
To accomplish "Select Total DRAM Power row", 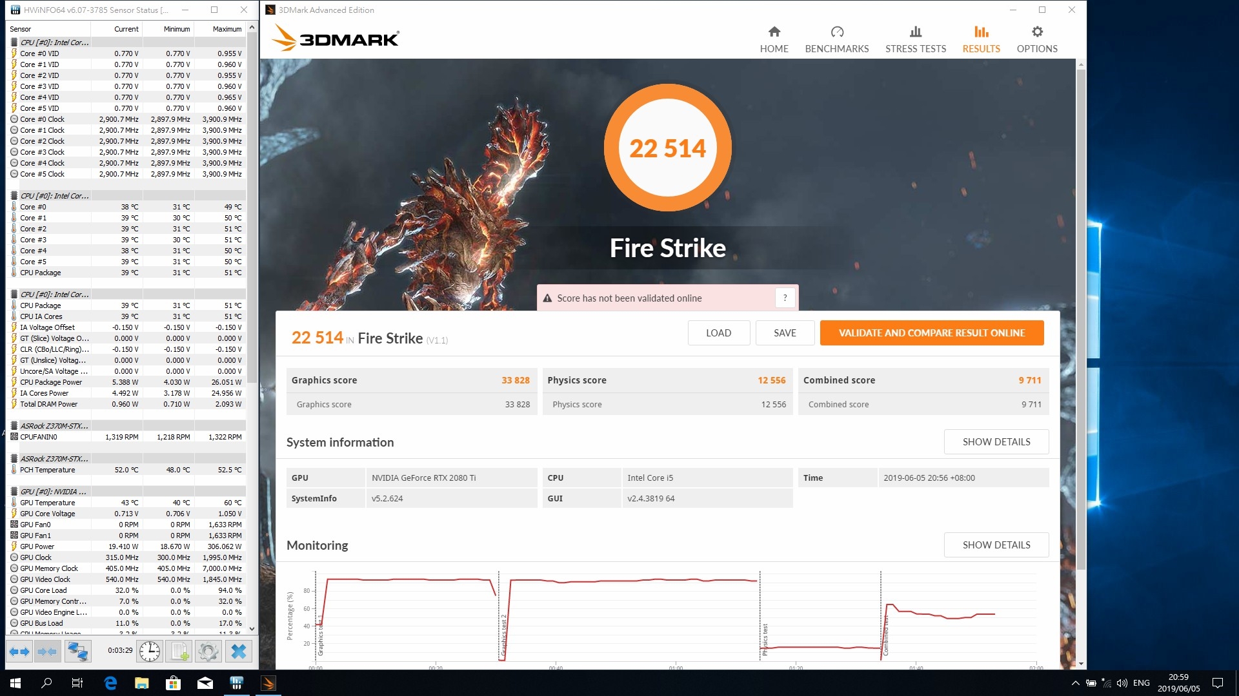I will (x=126, y=404).
